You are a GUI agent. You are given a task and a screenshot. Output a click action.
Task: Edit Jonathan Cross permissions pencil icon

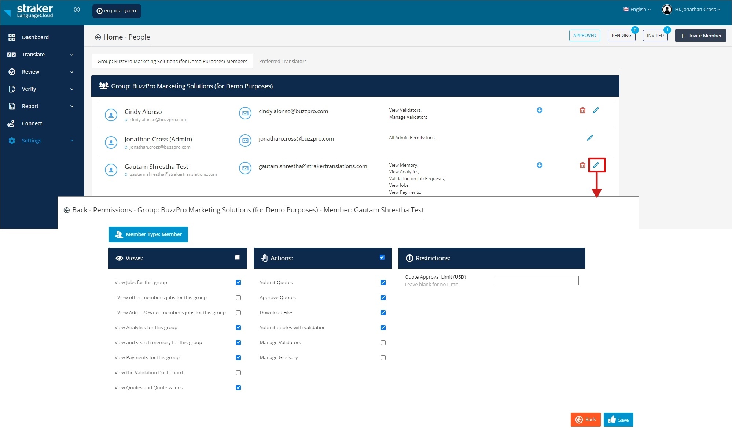tap(590, 138)
